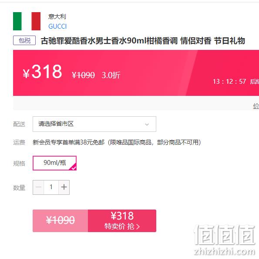Click the shipping fee notice text
This screenshot has height=259, width=259.
(117, 142)
